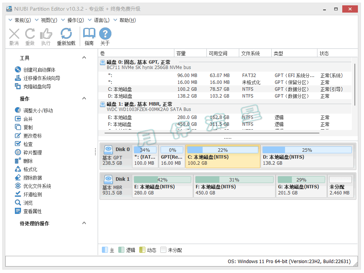Select the 未分配 2.460 MB unallocated block
The width and height of the screenshot is (364, 273).
coord(340,186)
